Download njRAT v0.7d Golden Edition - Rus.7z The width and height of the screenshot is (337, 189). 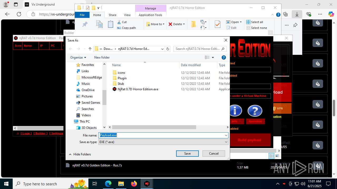coord(318,165)
